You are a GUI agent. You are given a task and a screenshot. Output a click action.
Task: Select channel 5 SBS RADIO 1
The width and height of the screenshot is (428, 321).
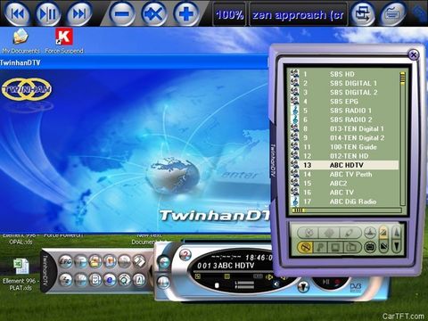click(x=344, y=111)
